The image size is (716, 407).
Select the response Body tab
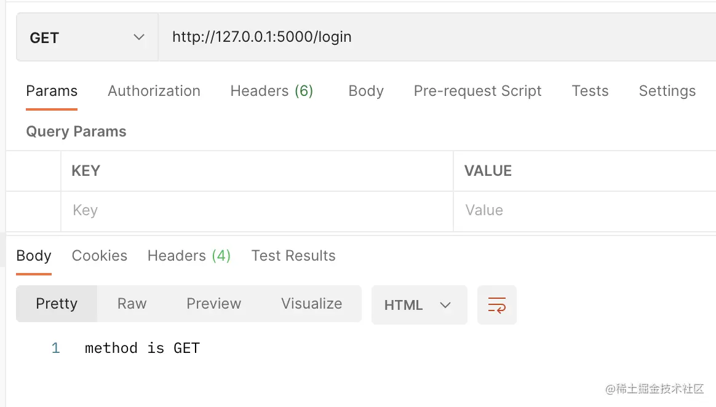point(34,256)
